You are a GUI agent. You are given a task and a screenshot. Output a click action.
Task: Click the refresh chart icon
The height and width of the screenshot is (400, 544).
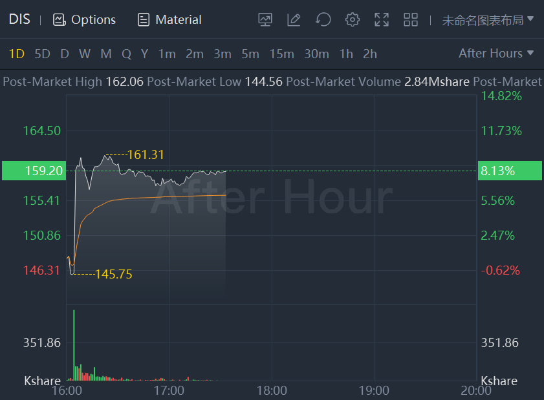(x=323, y=20)
